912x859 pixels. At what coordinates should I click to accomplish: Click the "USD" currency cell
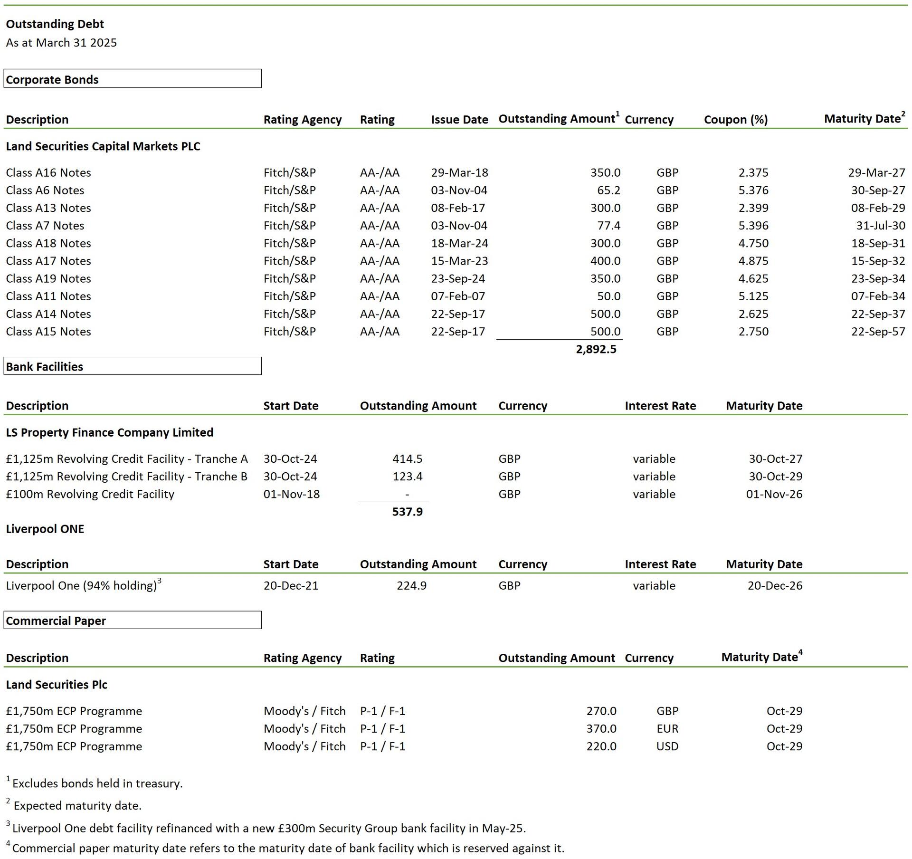pyautogui.click(x=667, y=746)
